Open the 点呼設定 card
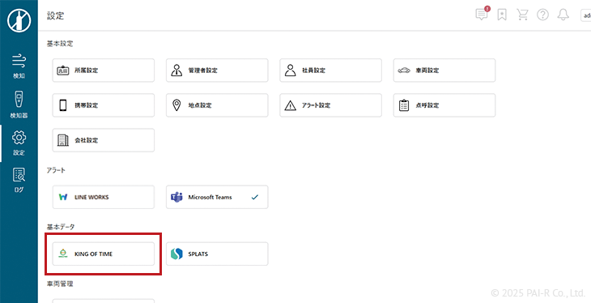 tap(444, 105)
